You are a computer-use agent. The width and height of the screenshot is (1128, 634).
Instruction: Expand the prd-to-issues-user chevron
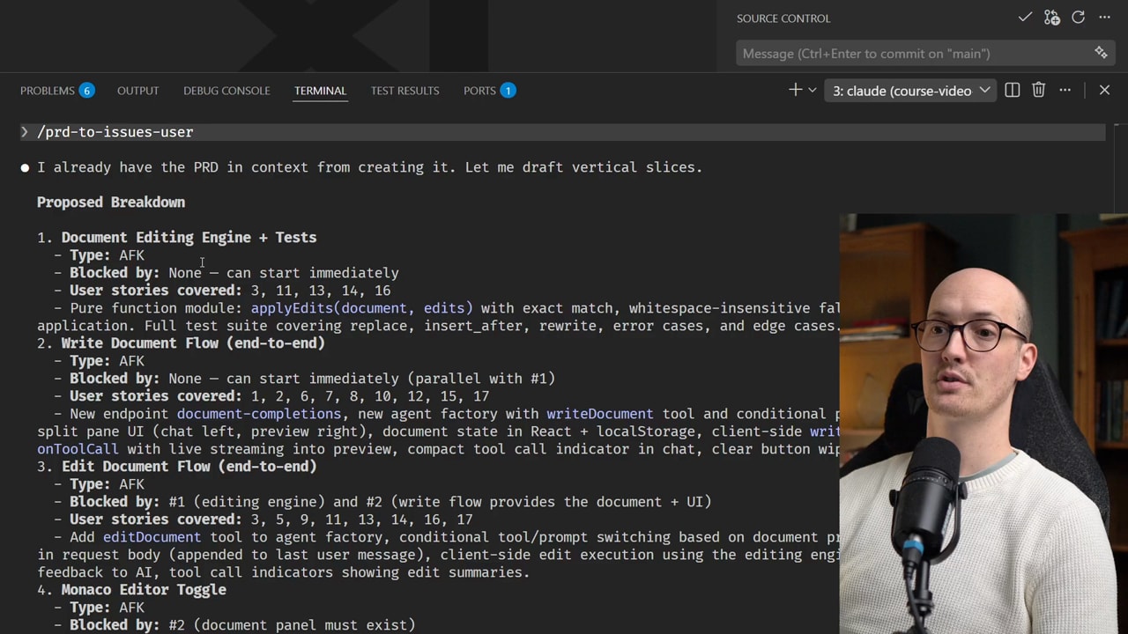(24, 131)
